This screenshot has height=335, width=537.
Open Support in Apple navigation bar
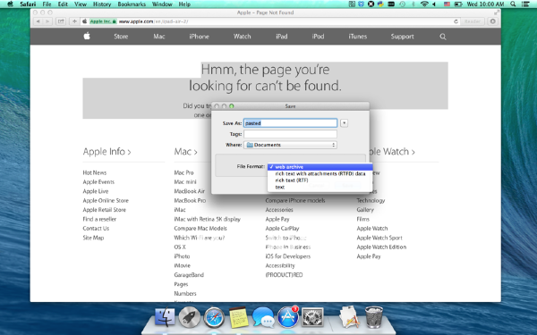click(403, 37)
